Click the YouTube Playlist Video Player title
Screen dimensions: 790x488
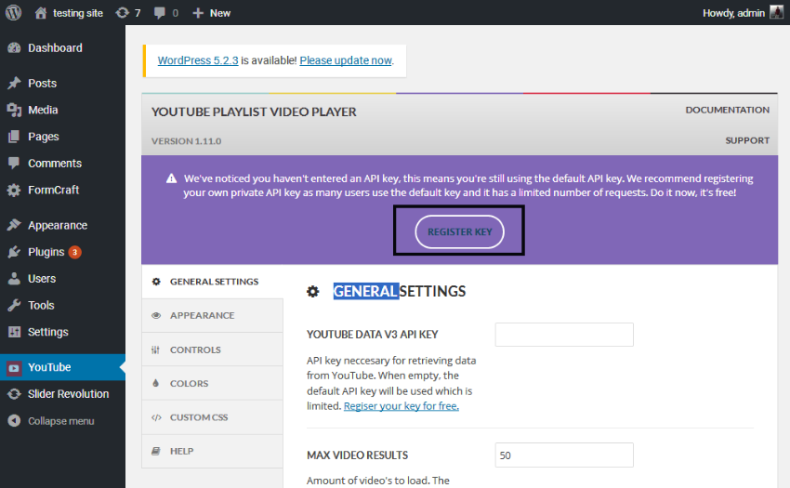(x=254, y=112)
